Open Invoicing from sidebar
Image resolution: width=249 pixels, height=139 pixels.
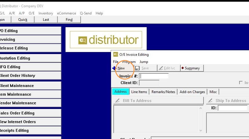click(x=30, y=39)
